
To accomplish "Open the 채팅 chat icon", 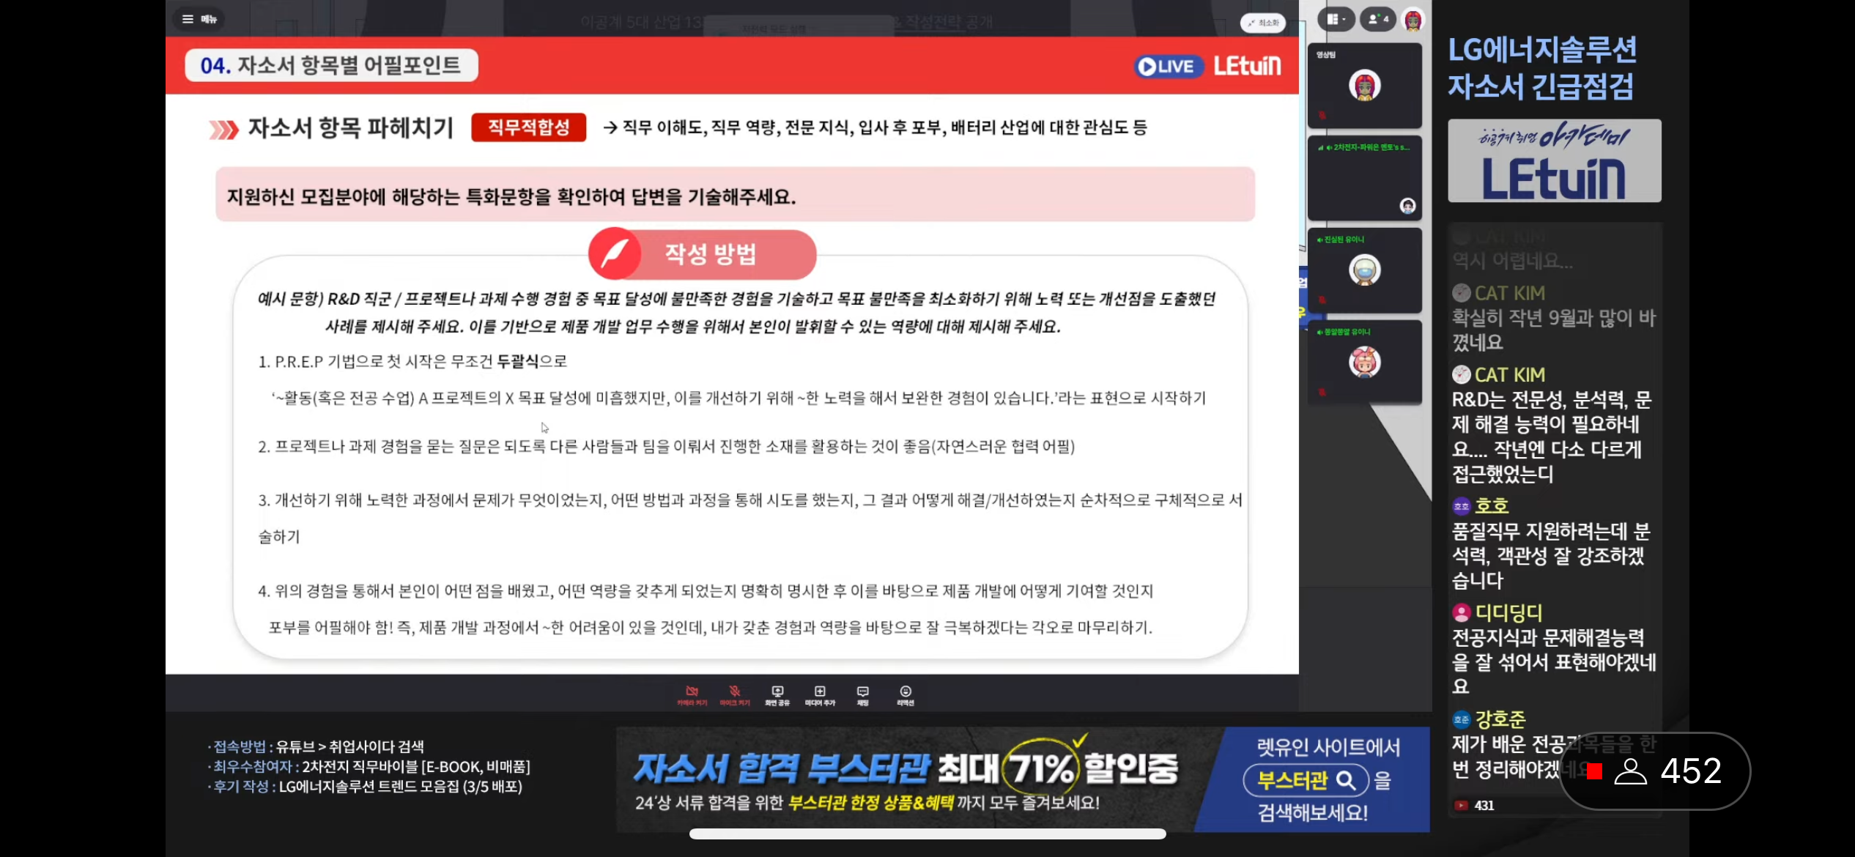I will coord(863,695).
